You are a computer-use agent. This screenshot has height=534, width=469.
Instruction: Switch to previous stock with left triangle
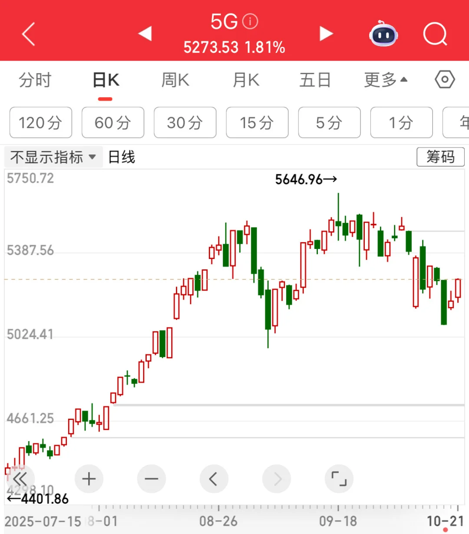145,33
